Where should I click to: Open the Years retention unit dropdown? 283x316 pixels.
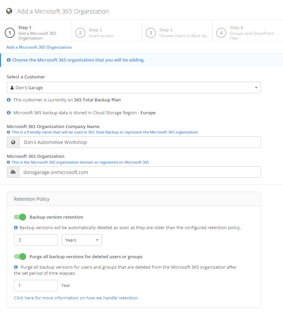coord(82,240)
